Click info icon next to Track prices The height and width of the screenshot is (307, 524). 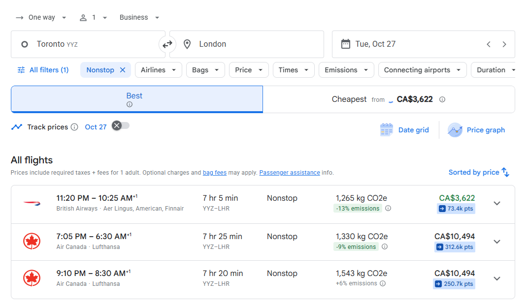tap(74, 127)
